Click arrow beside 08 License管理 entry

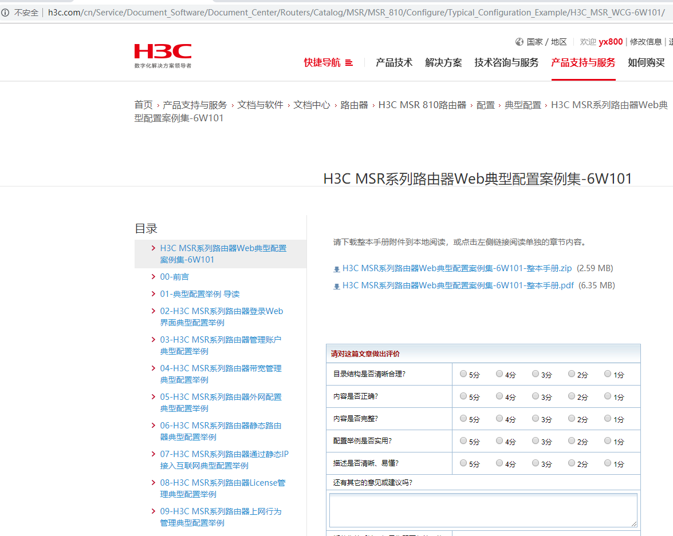pos(154,482)
